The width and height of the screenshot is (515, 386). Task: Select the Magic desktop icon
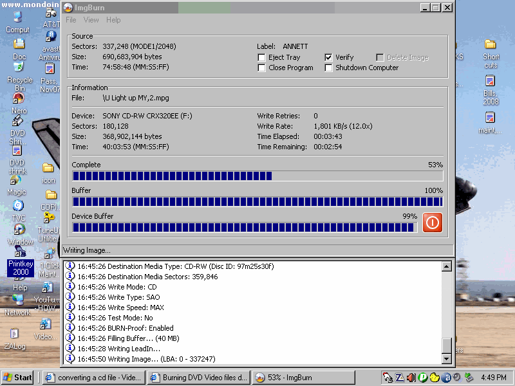(16, 185)
